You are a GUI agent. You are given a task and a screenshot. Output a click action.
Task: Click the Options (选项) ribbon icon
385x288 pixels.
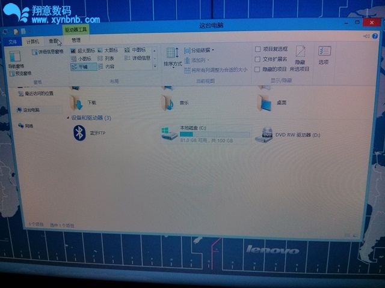324,55
